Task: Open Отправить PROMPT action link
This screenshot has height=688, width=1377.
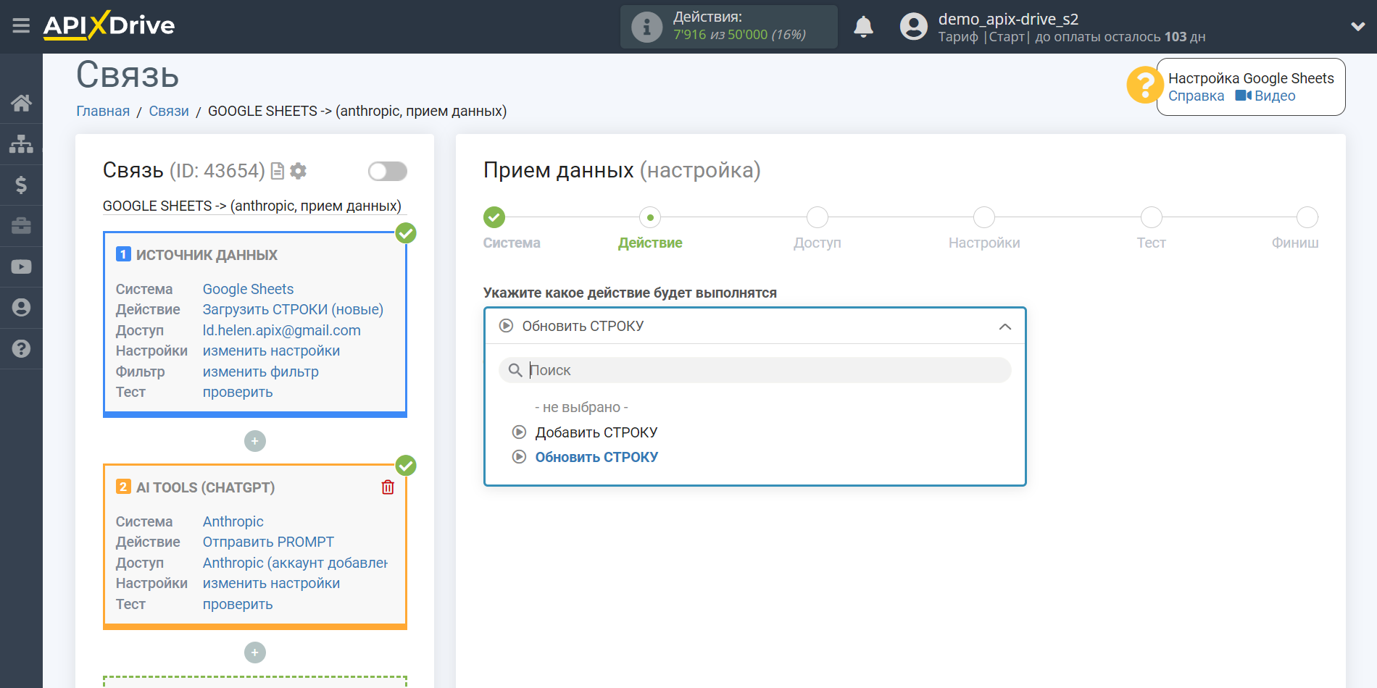Action: click(268, 542)
